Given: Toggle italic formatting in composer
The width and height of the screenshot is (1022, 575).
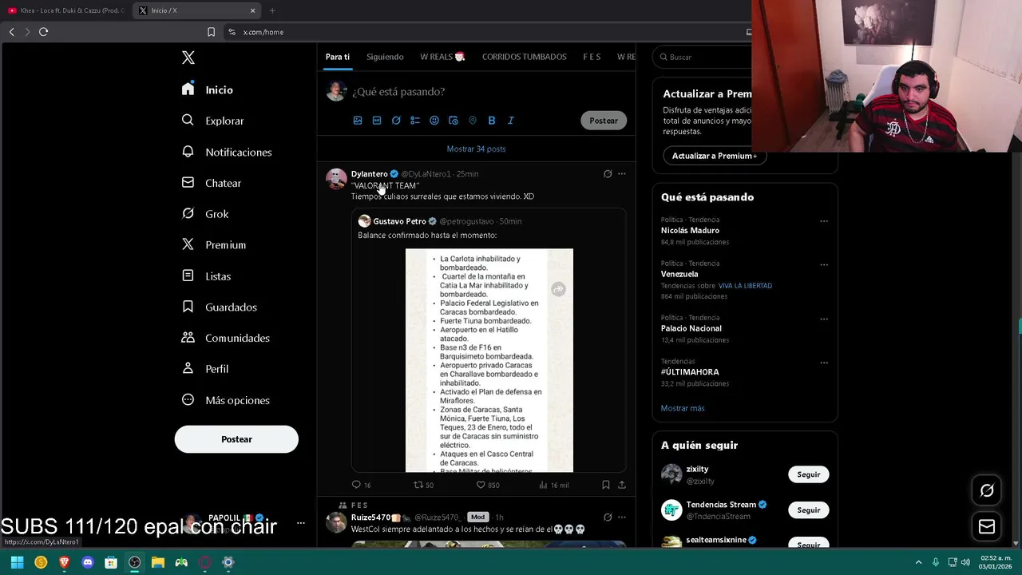Looking at the screenshot, I should pos(511,121).
